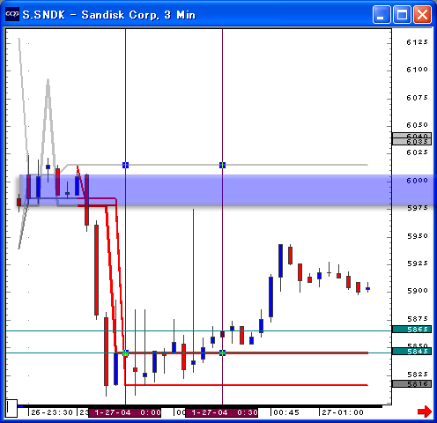Click the blue marker on gray line at 0:30
Viewport: 437px width, 423px height.
pyautogui.click(x=222, y=165)
